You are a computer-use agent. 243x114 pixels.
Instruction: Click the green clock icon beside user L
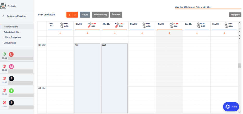pos(4,54)
